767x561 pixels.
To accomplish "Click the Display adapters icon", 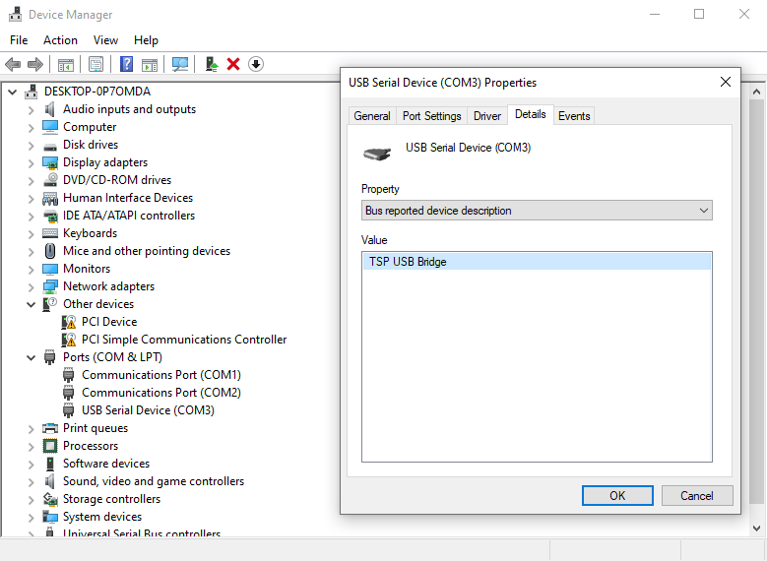I will pyautogui.click(x=50, y=162).
